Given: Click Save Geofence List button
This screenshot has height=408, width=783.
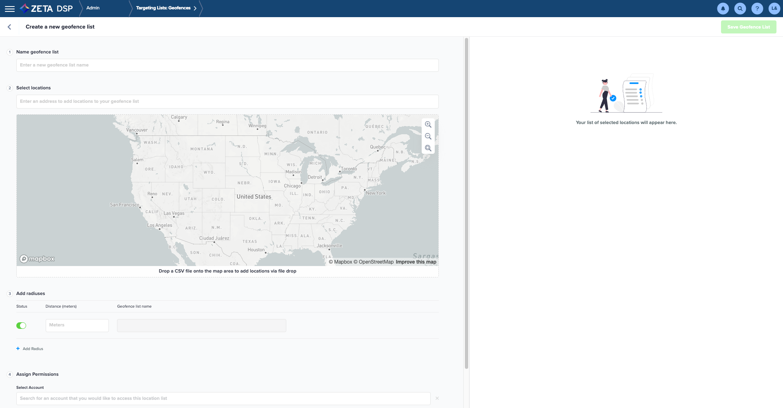Looking at the screenshot, I should click(x=748, y=27).
